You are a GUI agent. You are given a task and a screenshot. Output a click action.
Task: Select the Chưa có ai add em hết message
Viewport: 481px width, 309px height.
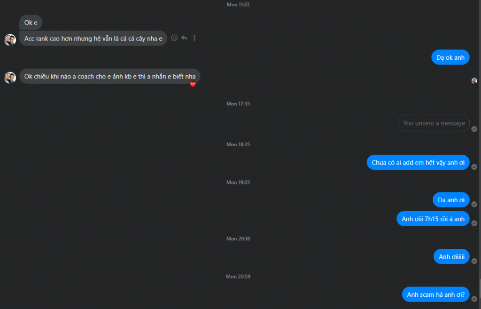coord(418,162)
